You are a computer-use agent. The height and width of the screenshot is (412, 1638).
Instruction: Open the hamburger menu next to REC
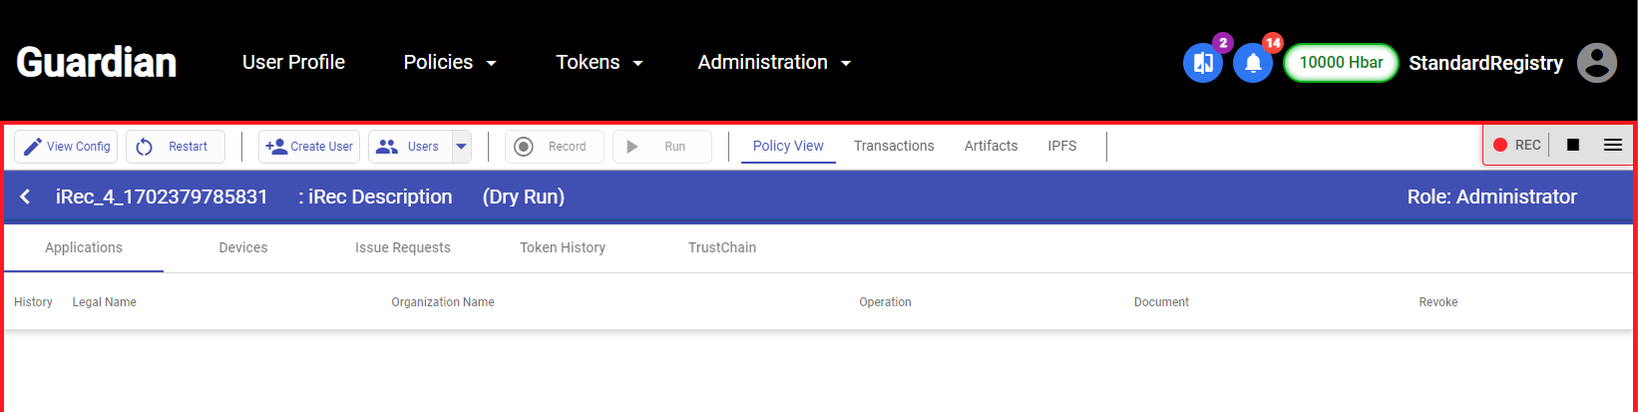tap(1612, 145)
